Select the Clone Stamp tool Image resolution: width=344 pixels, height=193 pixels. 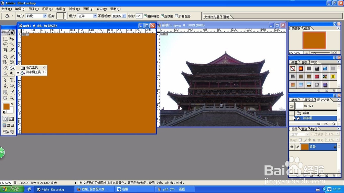pyautogui.click(x=5, y=62)
